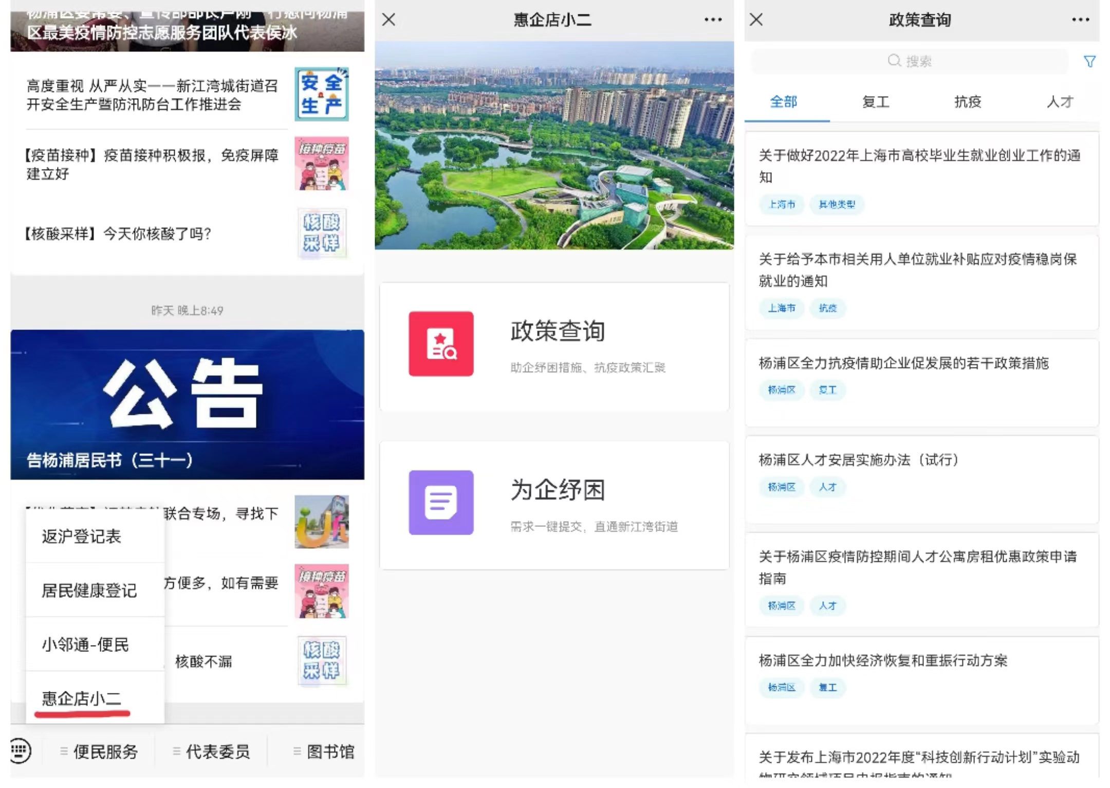Close the 政策查询 page with X
This screenshot has width=1110, height=788.
click(x=756, y=20)
